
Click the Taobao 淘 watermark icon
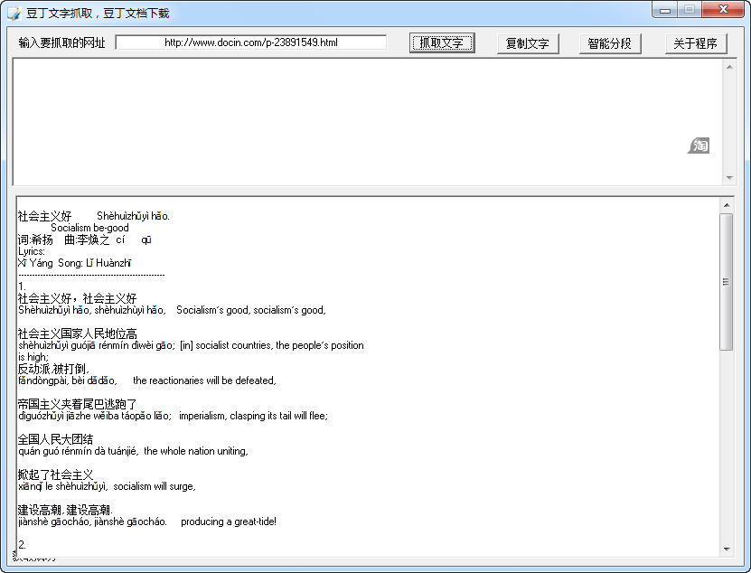[x=698, y=145]
